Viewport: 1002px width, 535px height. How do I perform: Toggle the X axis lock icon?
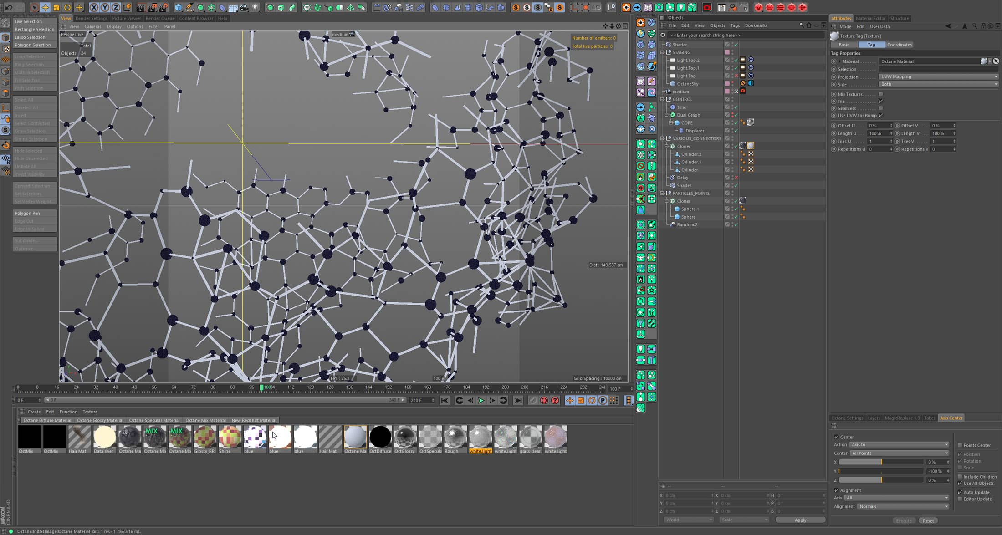click(x=94, y=7)
